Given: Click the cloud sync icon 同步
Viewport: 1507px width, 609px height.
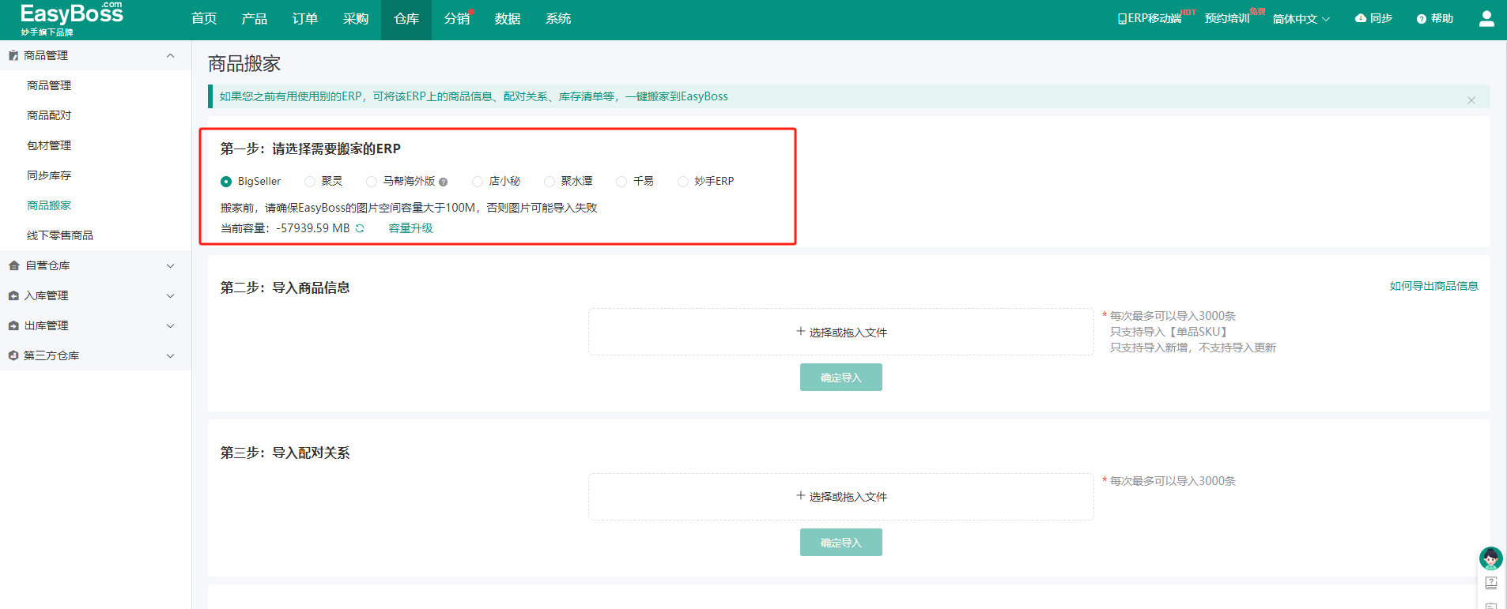Looking at the screenshot, I should pos(1361,18).
